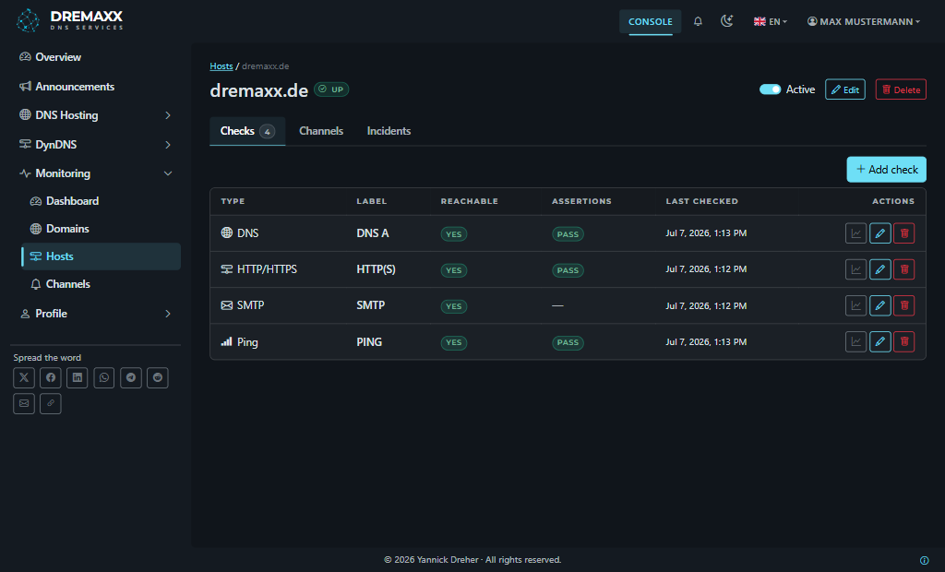Open the notifications bell icon

(x=698, y=22)
